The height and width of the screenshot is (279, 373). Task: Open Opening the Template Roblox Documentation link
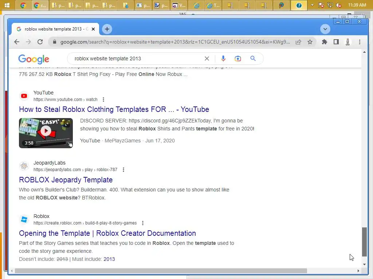tap(107, 233)
